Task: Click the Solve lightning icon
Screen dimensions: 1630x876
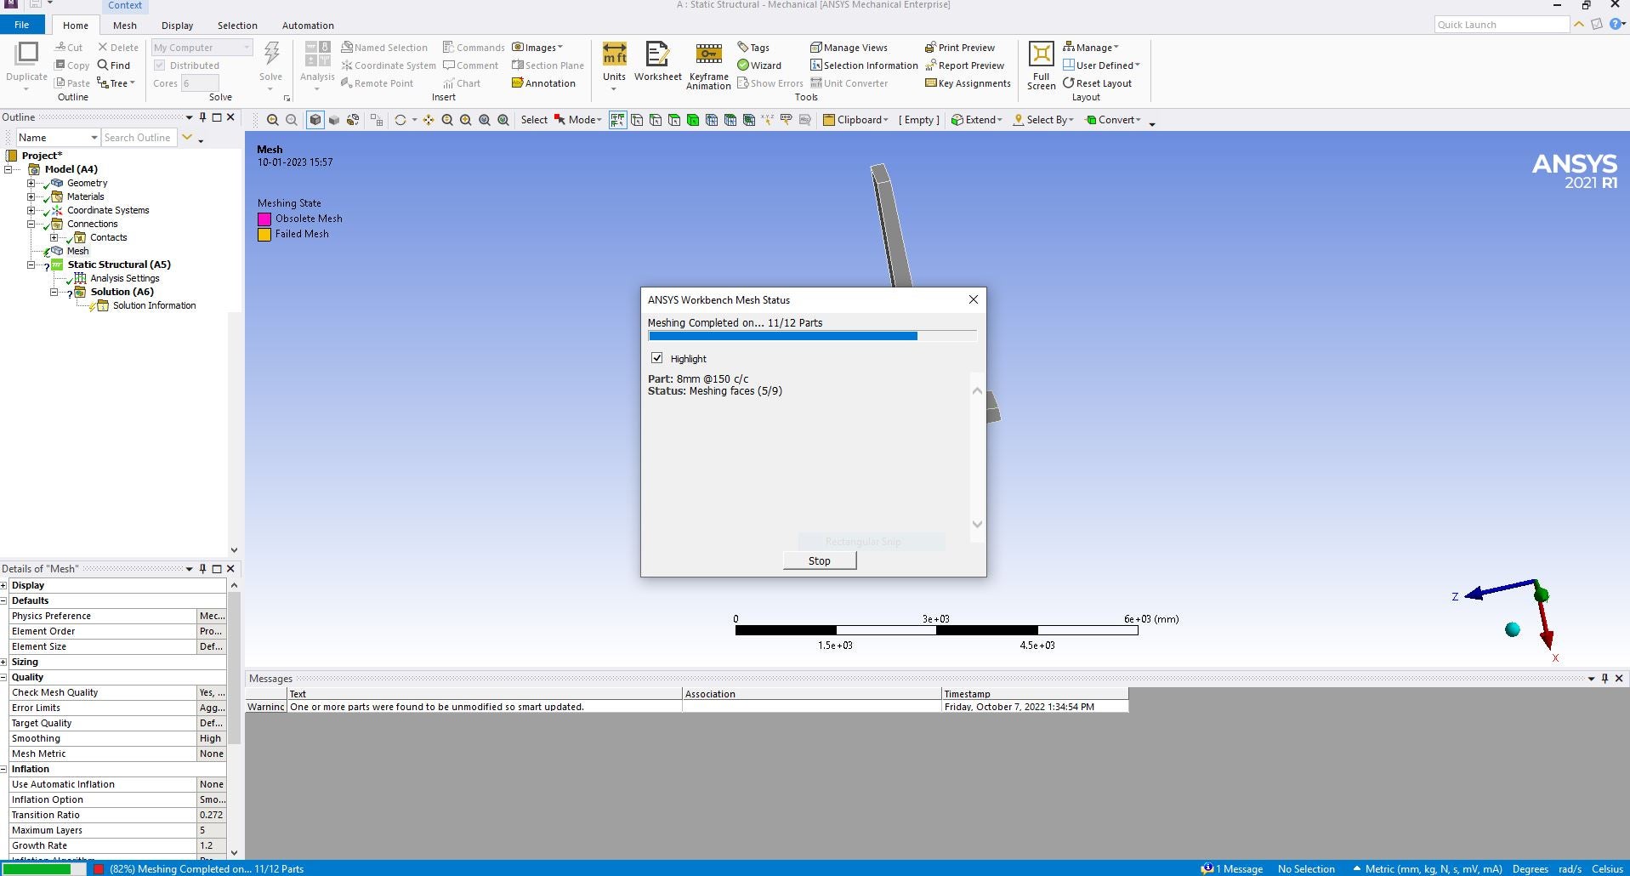Action: (271, 54)
